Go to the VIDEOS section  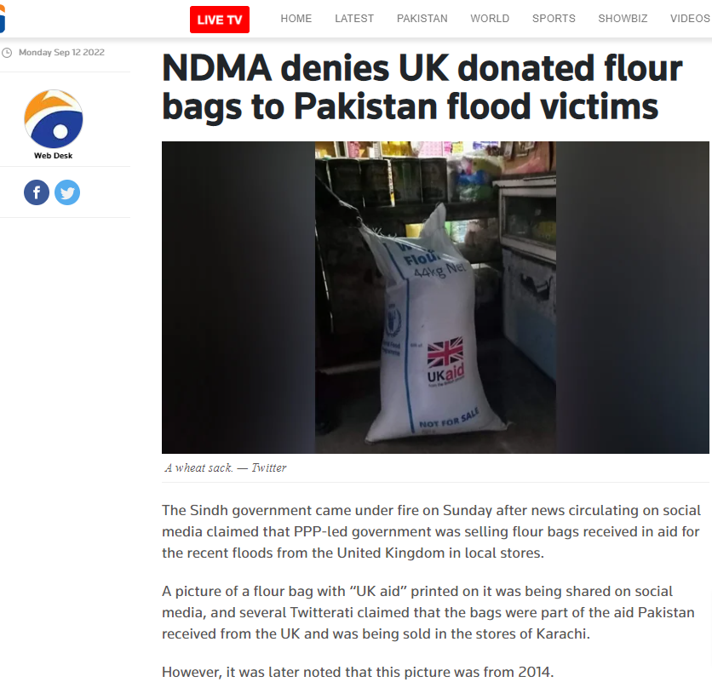[690, 19]
